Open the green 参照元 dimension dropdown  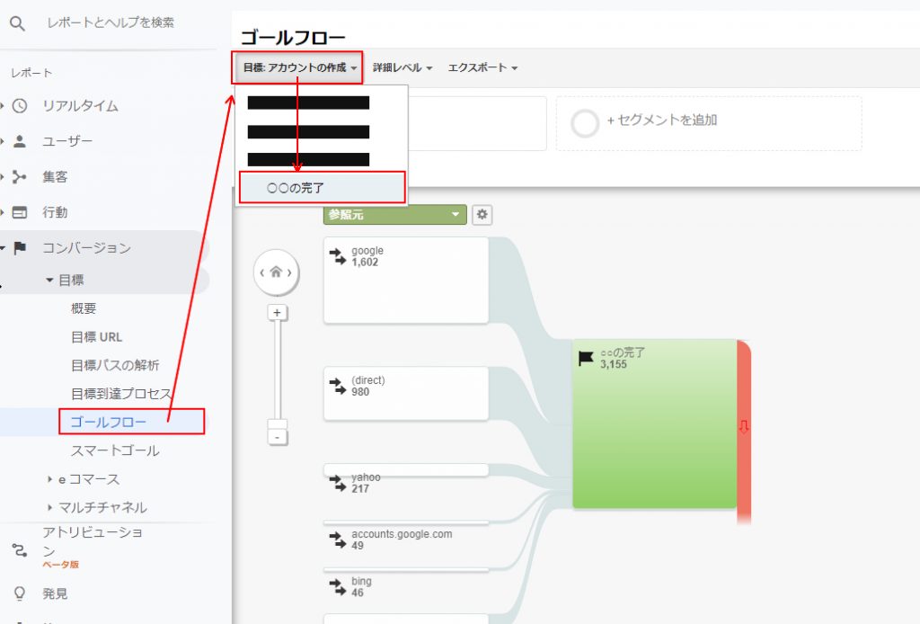point(394,215)
